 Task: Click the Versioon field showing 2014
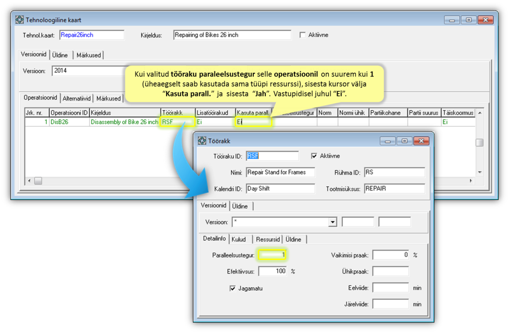(89, 71)
